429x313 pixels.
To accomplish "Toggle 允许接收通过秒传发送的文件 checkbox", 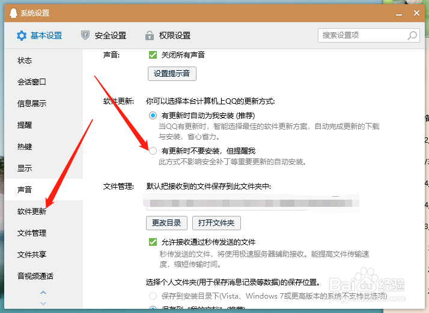I will [153, 242].
